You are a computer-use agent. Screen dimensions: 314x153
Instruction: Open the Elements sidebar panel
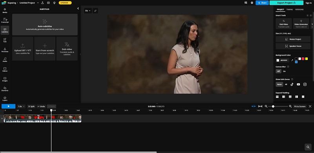[5, 89]
